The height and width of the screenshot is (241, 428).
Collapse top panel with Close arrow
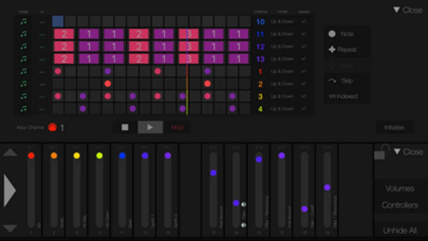coord(396,10)
